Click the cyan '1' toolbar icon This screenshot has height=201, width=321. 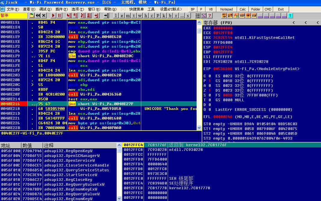point(290,16)
